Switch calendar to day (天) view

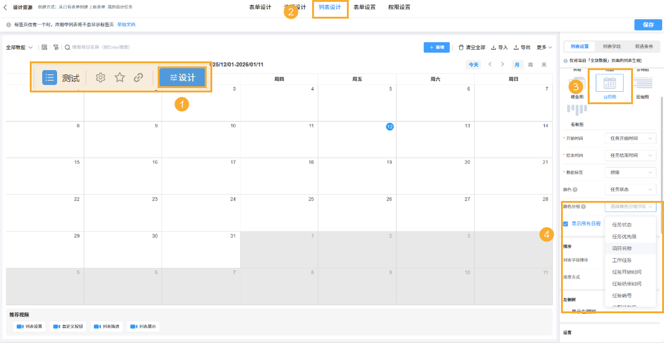(x=544, y=65)
